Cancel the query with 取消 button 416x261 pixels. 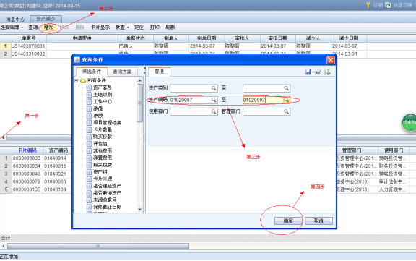[x=318, y=221]
